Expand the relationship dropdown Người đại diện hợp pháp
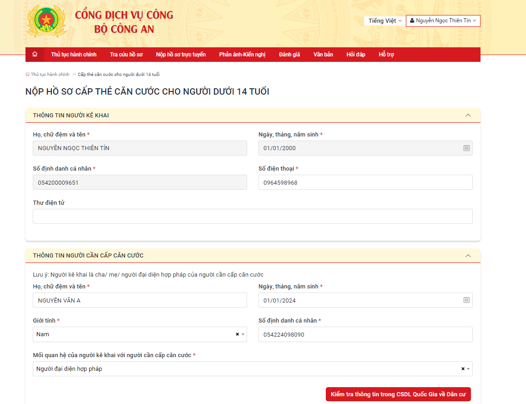Viewport: 526px width, 404px height. tap(469, 369)
